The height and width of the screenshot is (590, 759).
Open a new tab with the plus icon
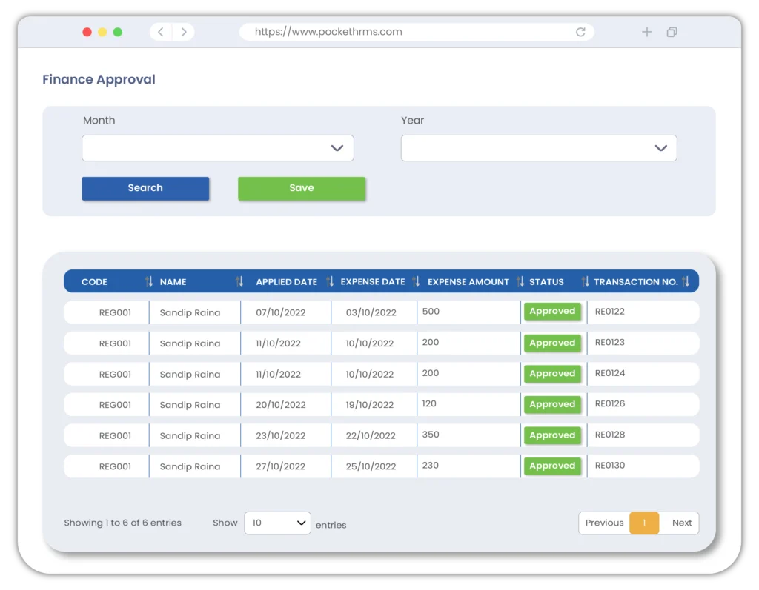point(646,32)
